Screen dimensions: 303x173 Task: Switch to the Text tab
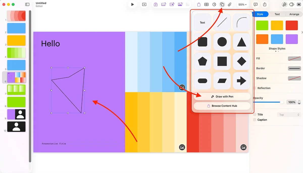coord(277,14)
